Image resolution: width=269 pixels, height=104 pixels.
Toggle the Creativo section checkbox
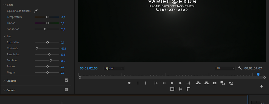click(x=66, y=80)
